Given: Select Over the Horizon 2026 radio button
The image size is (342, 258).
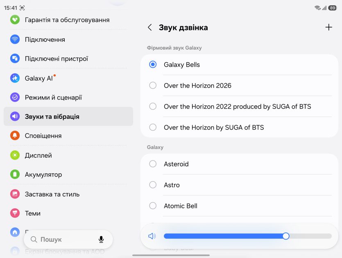Looking at the screenshot, I should tap(153, 85).
